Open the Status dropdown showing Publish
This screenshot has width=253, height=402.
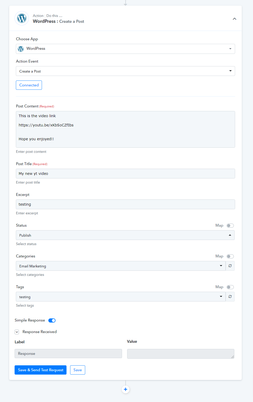point(125,235)
